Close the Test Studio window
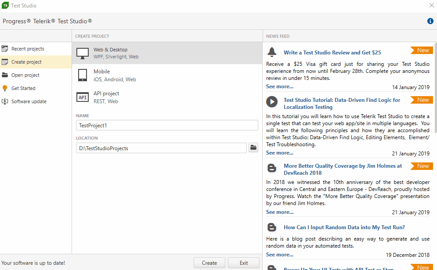Image resolution: width=437 pixels, height=270 pixels. [431, 5]
